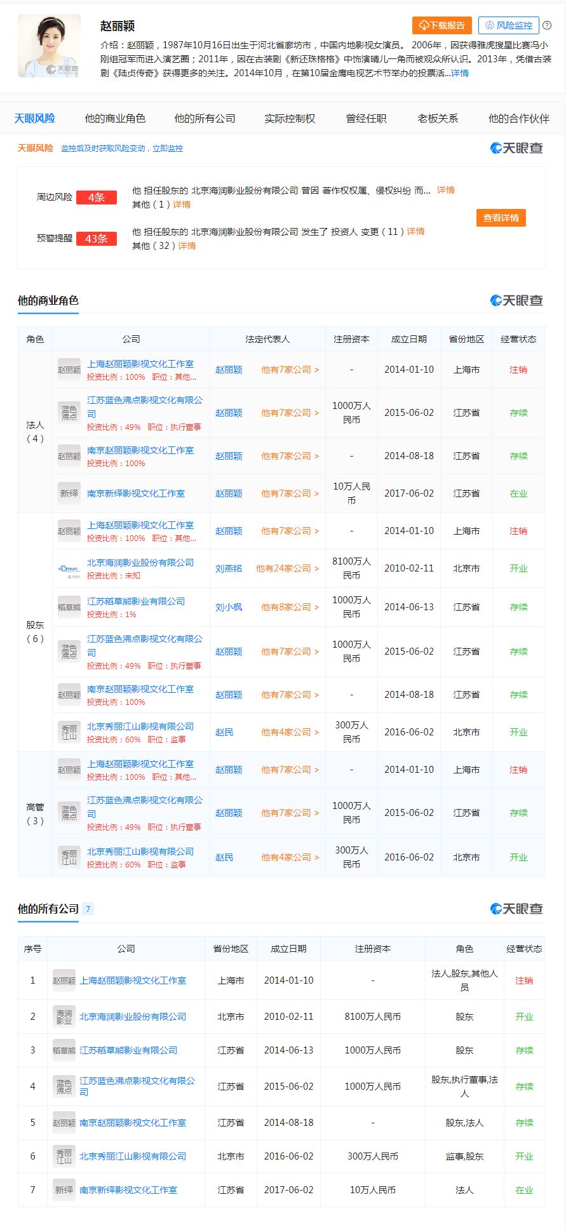
Task: Click the 法定代表人 column header
Action: (267, 339)
